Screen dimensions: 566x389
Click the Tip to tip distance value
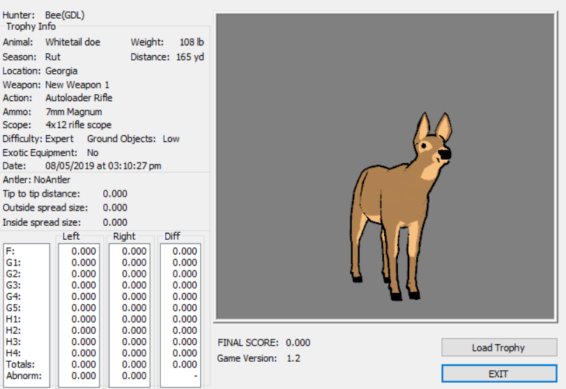pos(115,193)
